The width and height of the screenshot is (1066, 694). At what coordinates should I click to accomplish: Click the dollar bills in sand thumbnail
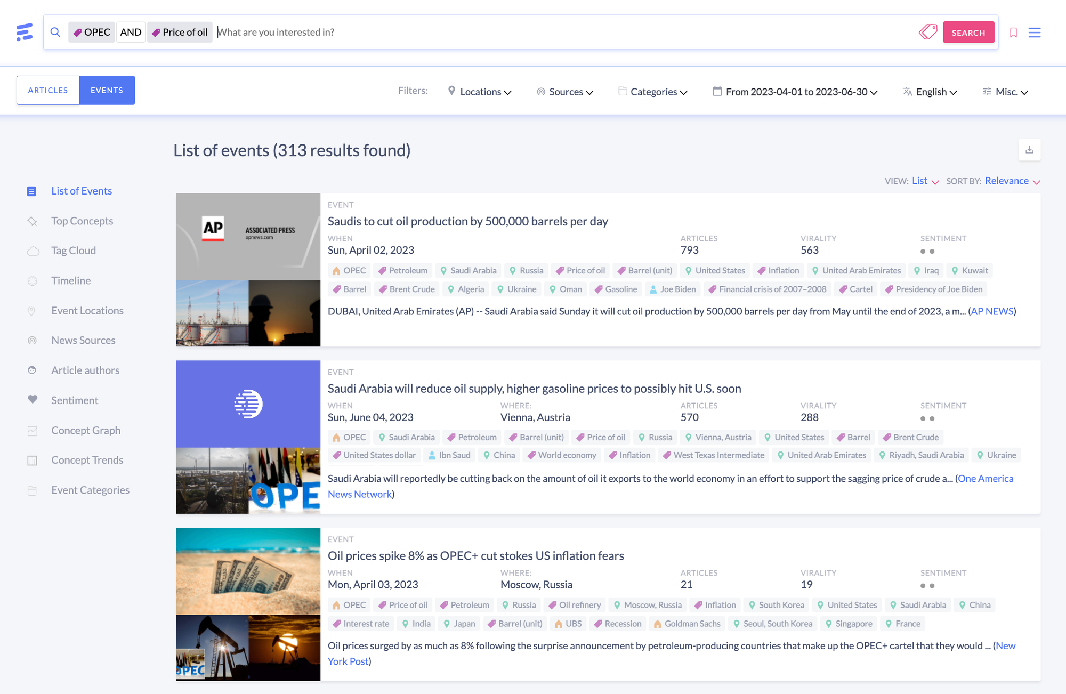tap(248, 571)
